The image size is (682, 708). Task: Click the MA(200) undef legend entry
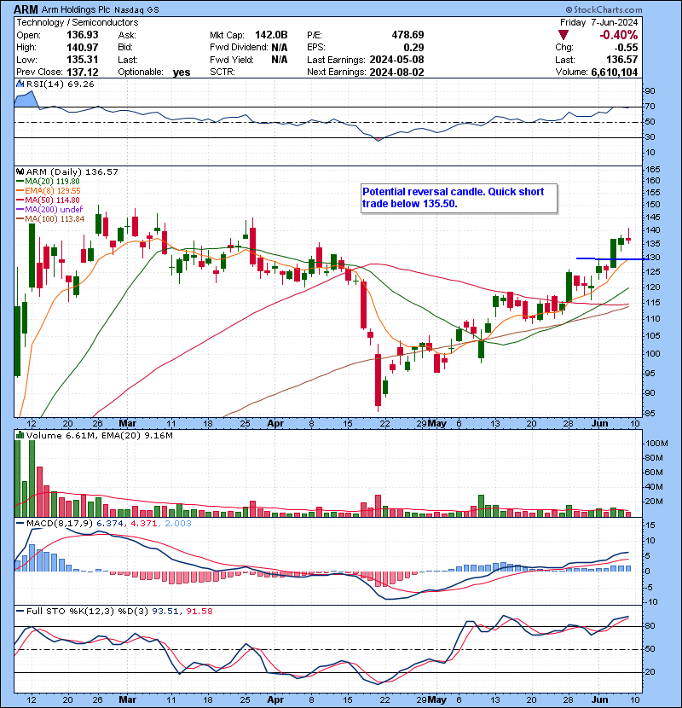(49, 210)
